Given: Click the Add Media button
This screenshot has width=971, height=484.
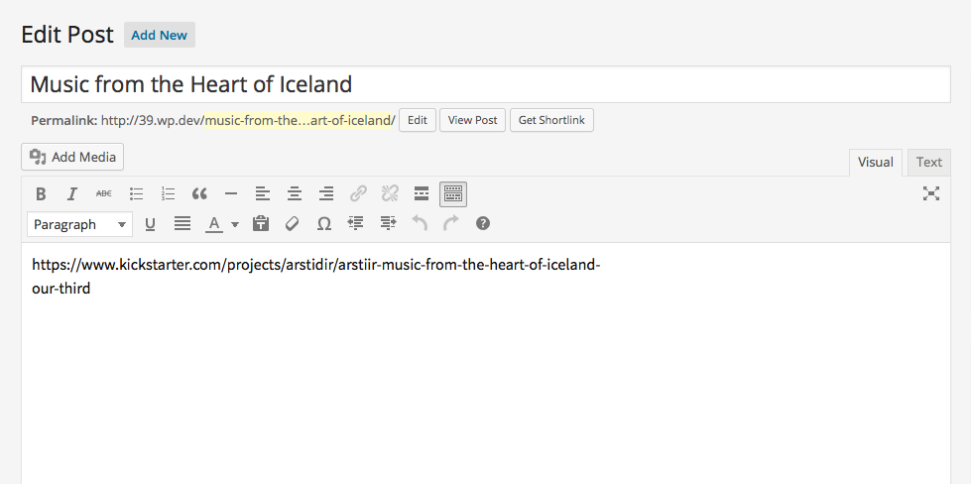Looking at the screenshot, I should click(x=72, y=158).
